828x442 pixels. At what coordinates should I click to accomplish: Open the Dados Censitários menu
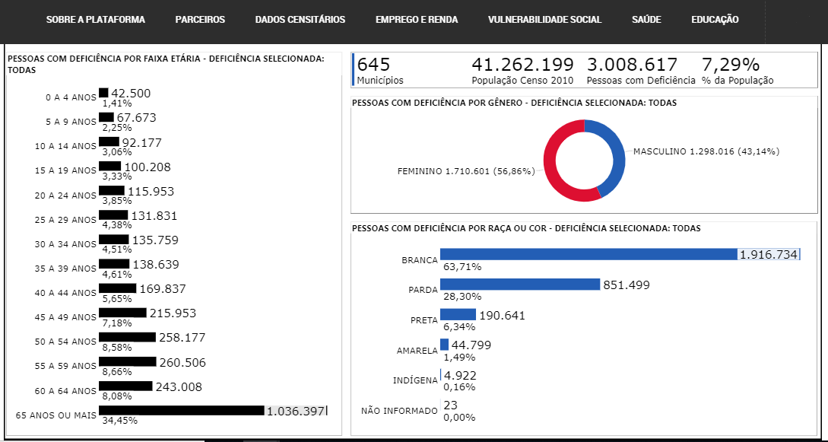[x=300, y=20]
